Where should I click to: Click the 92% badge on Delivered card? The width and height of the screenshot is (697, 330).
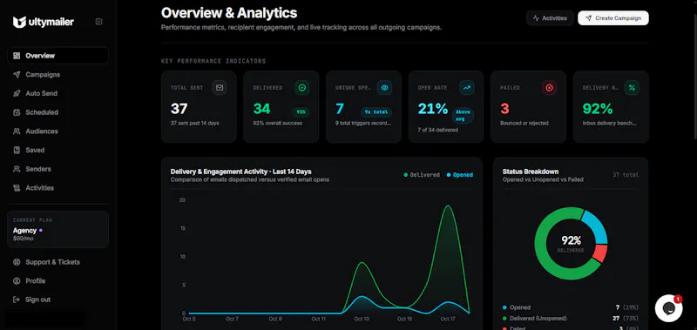point(301,112)
